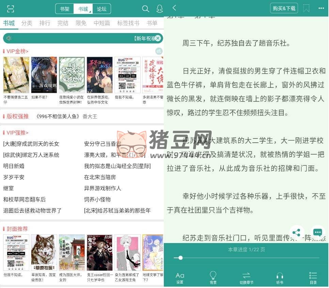Image resolution: width=329 pixels, height=288 pixels.
Task: Select the 论坛 tab
Action: (101, 9)
